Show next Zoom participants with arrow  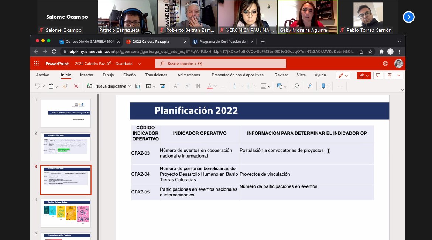click(x=409, y=17)
